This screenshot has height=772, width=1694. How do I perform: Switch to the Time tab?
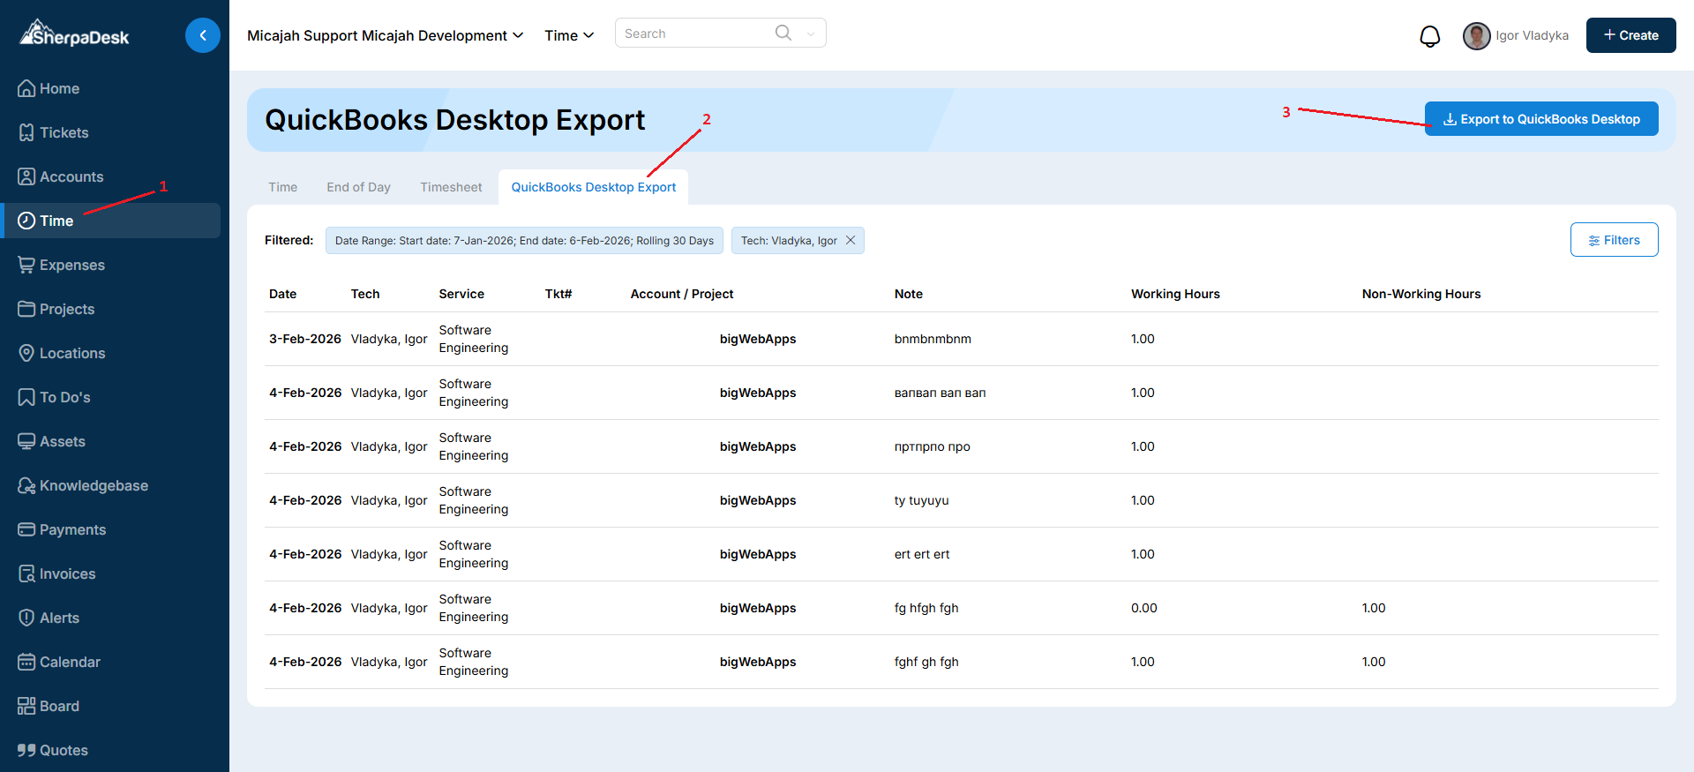(x=283, y=187)
